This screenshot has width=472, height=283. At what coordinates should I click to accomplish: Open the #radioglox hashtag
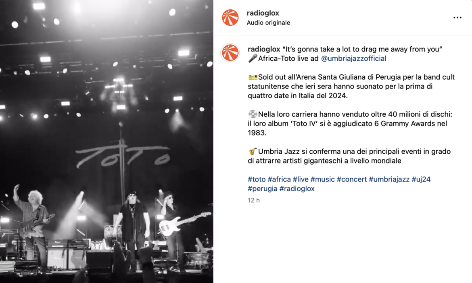tap(297, 189)
